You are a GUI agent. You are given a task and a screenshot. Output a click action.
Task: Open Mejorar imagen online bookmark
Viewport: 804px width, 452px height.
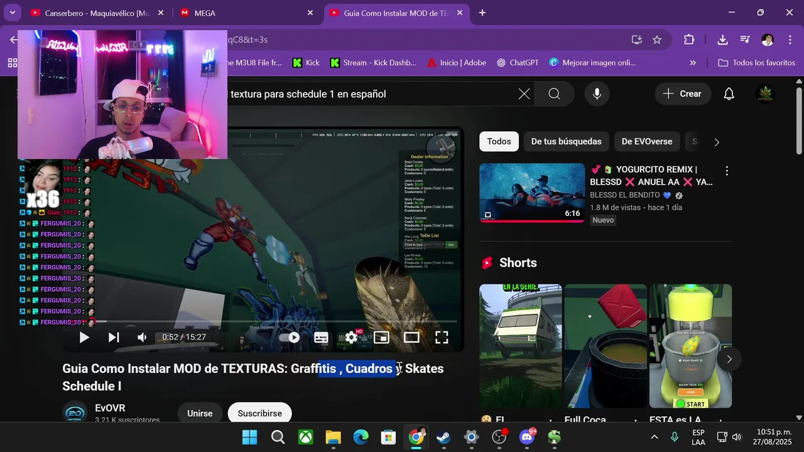[592, 63]
